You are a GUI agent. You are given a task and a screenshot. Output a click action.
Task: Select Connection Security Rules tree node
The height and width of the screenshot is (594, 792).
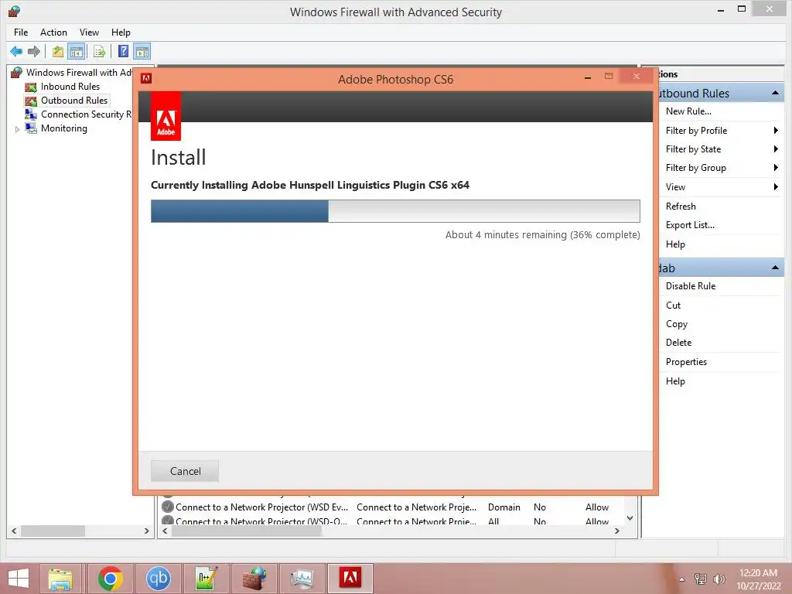[x=86, y=114]
